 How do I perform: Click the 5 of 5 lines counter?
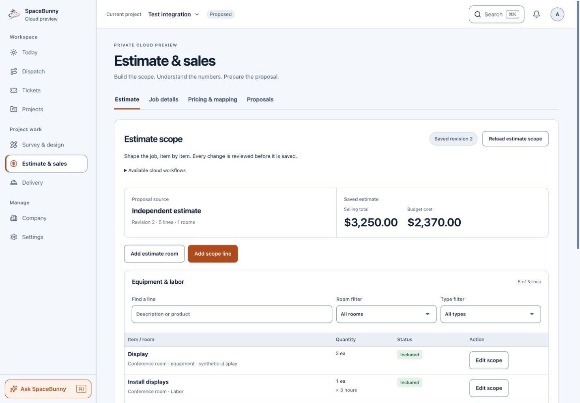529,282
